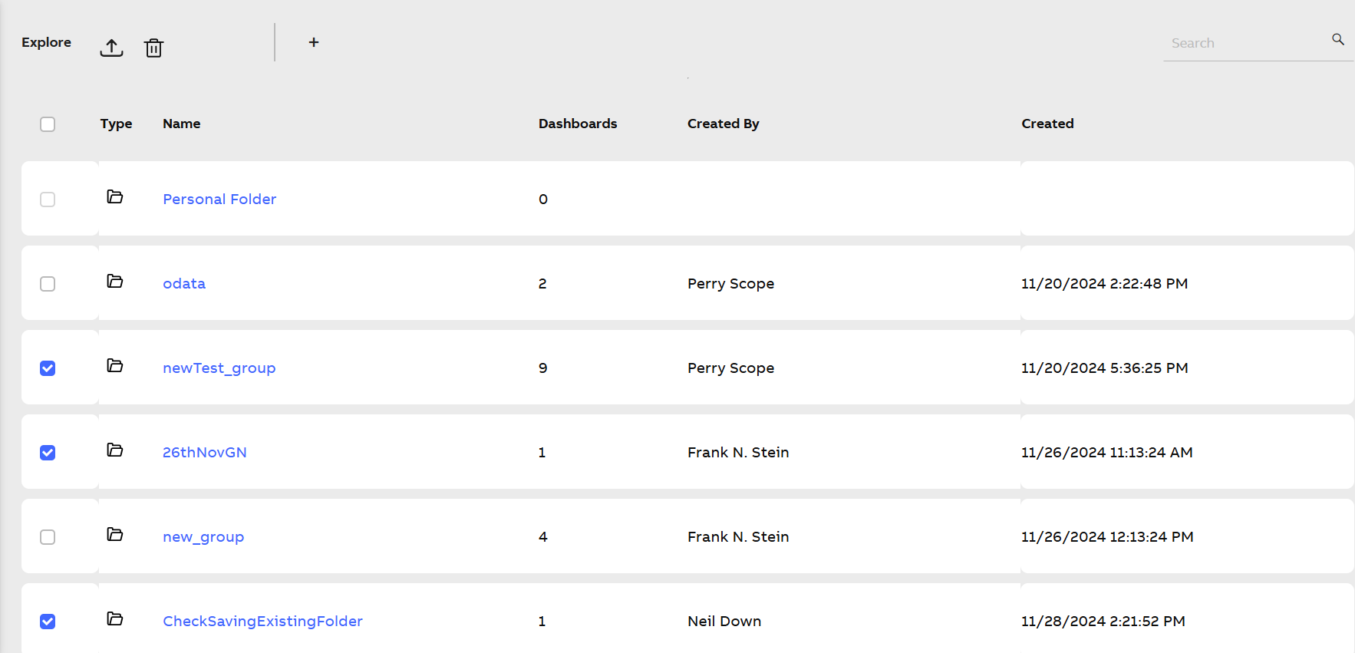Click the folder icon beside newTest_group

point(115,366)
